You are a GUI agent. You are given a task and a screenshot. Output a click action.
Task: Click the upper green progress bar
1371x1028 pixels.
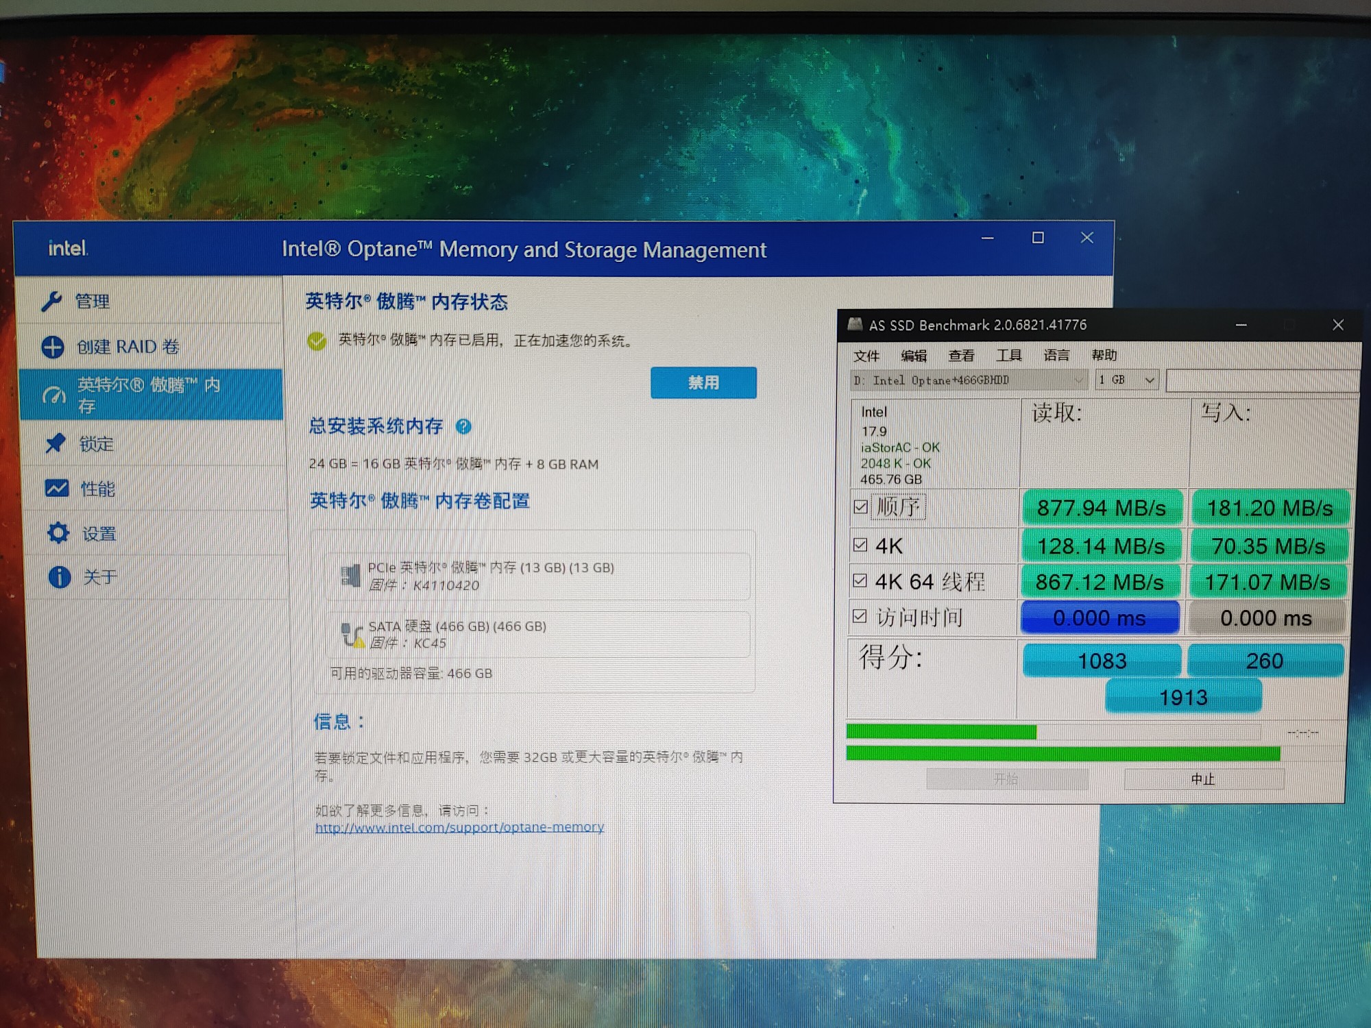941,732
